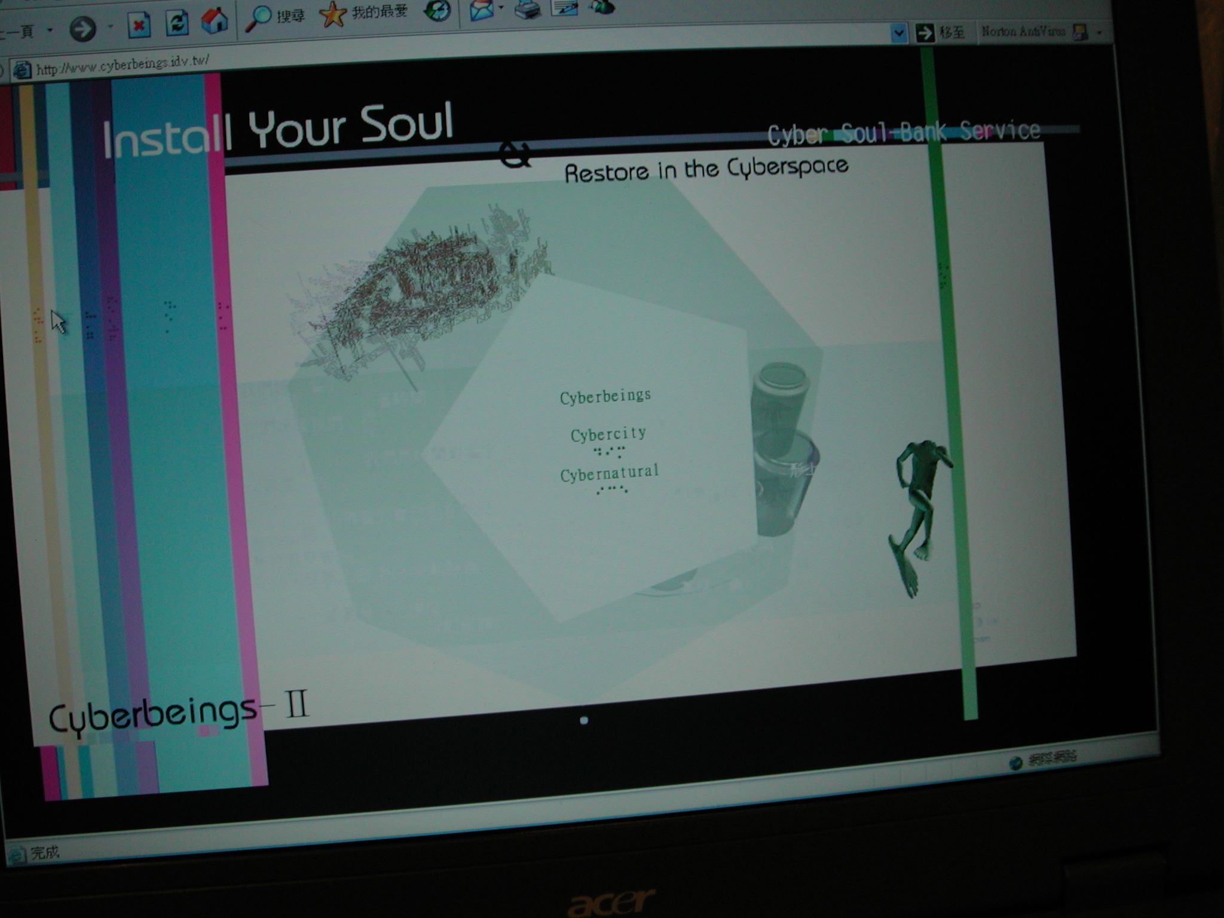Click the 'Install Your Soul' title
The image size is (1224, 918).
coord(278,130)
